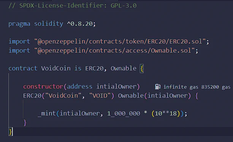The image size is (233, 142).
Task: Click the "// SPDX-License-Identifier: GPL-3.0" comment
Action: click(x=73, y=6)
